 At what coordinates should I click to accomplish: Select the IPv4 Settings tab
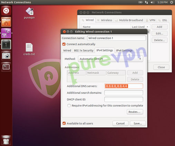point(105,50)
